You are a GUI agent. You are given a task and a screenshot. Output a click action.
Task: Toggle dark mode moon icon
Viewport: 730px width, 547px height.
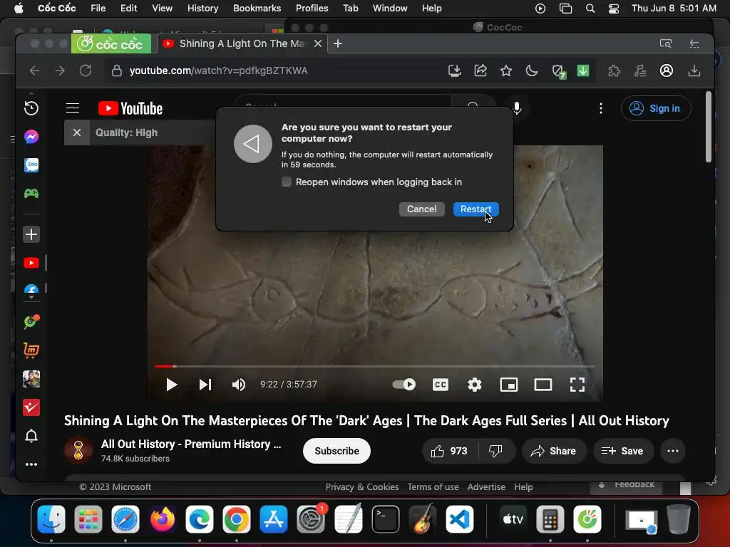(532, 71)
